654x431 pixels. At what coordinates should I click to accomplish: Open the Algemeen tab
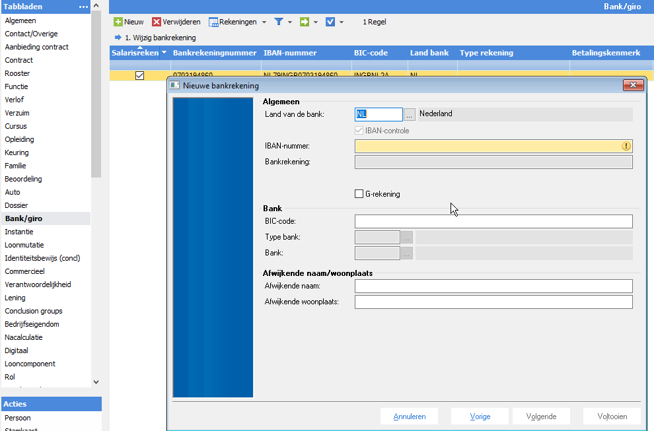coord(20,20)
